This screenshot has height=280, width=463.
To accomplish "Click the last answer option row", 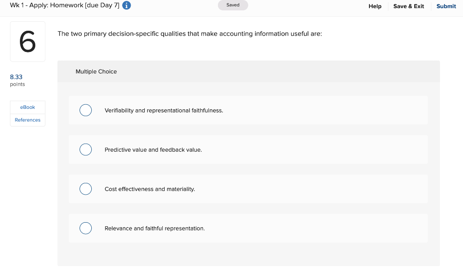I will [248, 228].
